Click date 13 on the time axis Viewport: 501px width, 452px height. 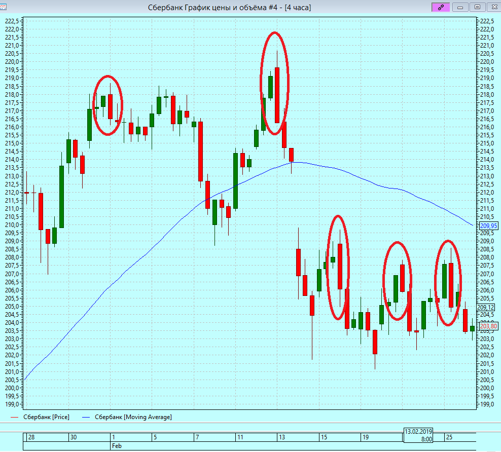[282, 437]
